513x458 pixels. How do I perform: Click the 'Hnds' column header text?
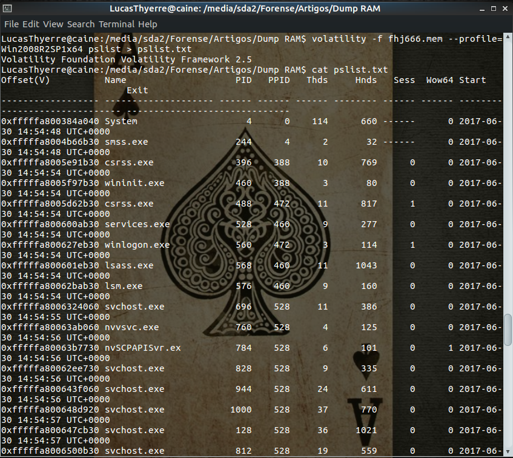[366, 80]
